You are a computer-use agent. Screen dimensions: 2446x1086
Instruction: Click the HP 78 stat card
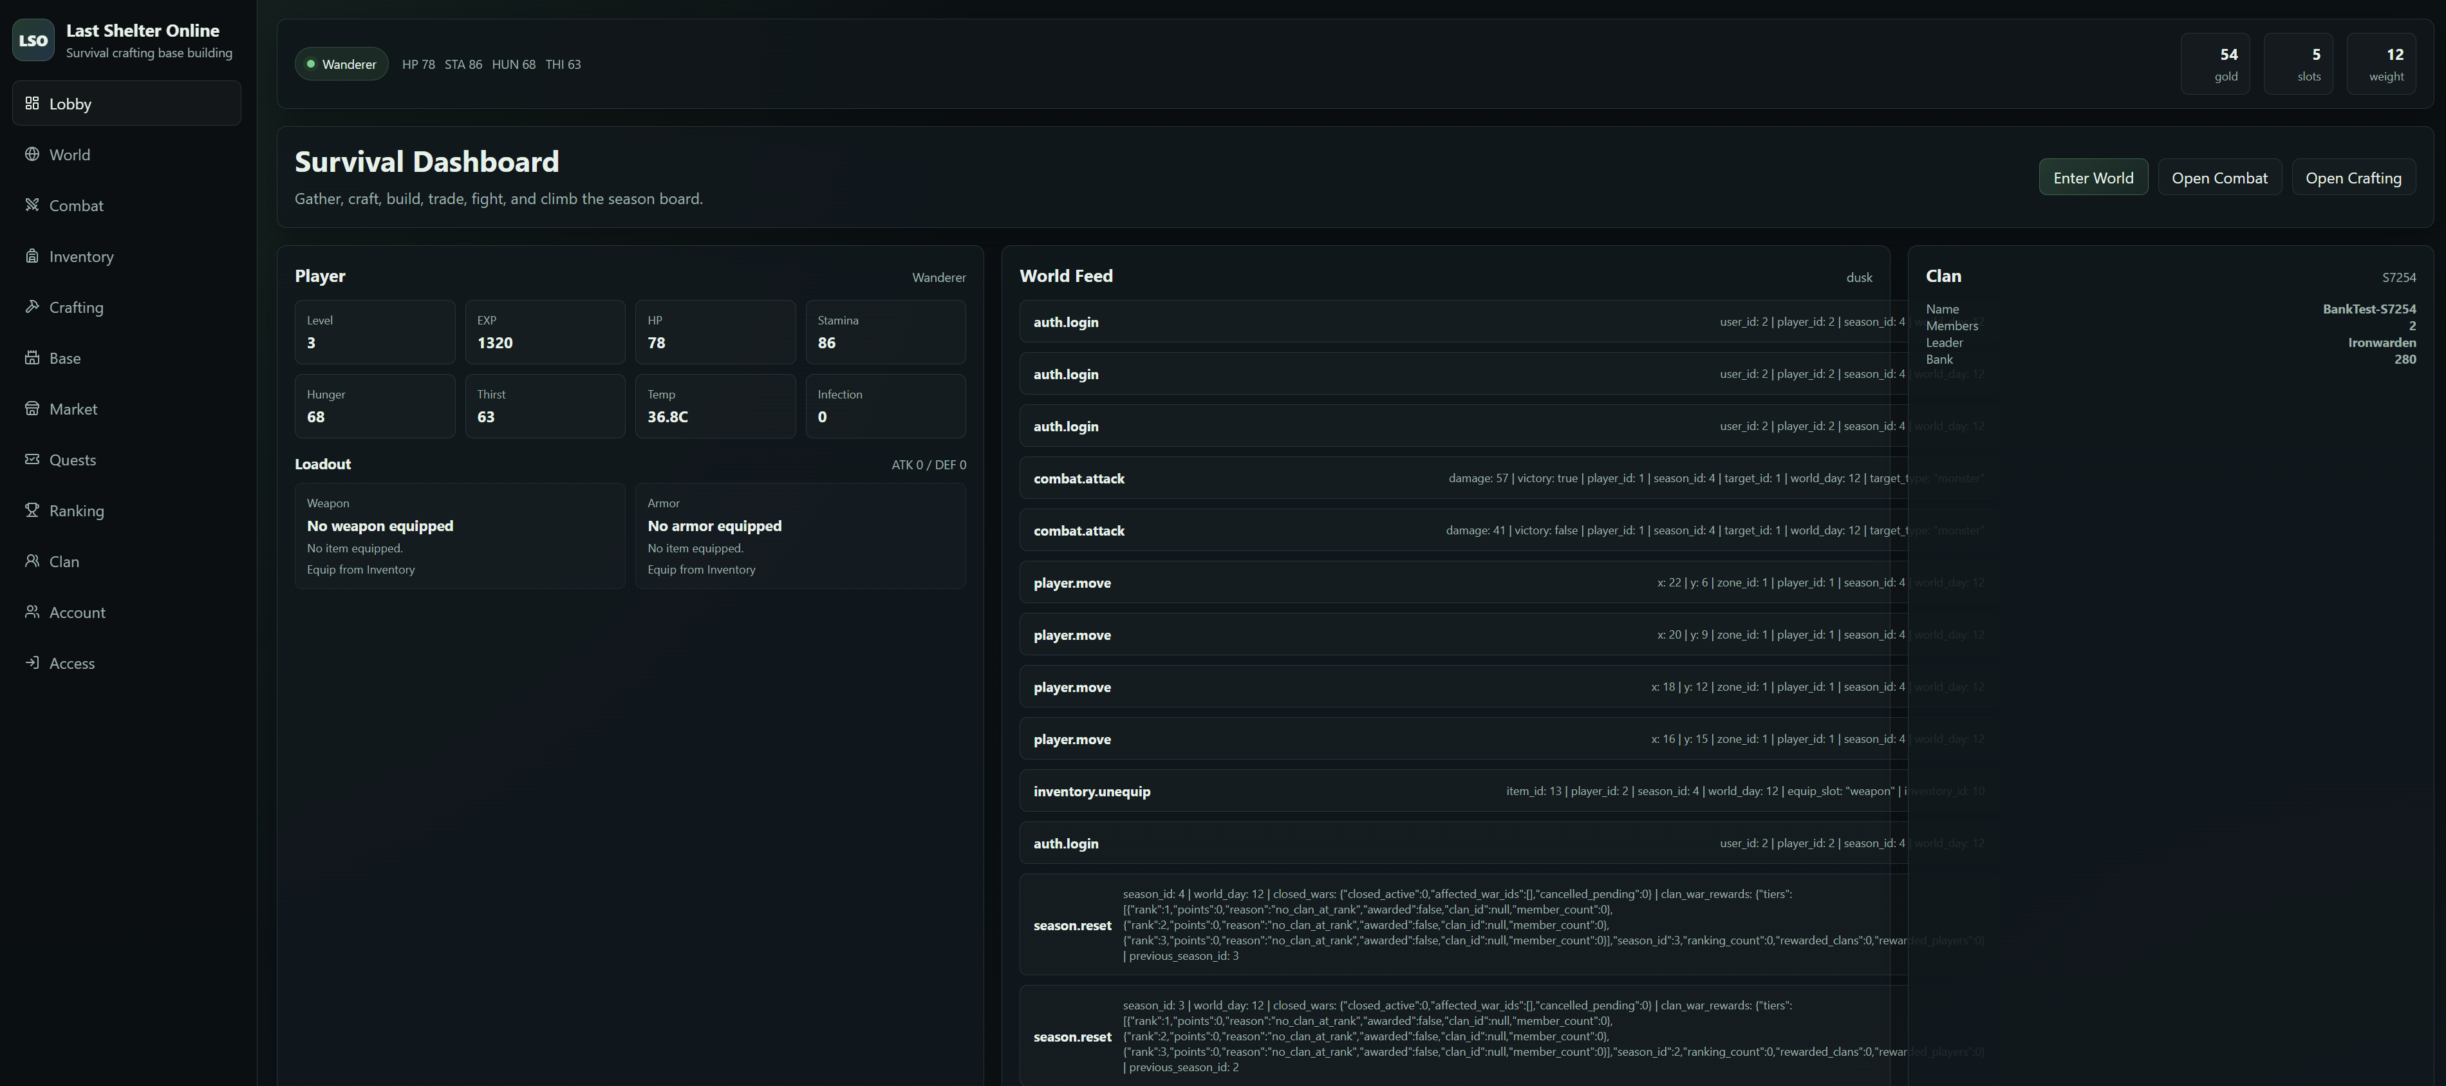coord(715,332)
